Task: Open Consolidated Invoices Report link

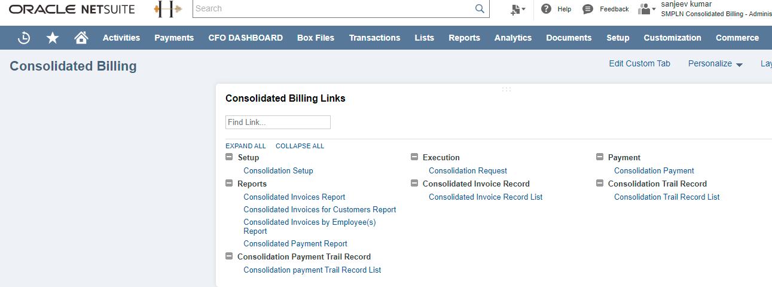Action: click(294, 197)
